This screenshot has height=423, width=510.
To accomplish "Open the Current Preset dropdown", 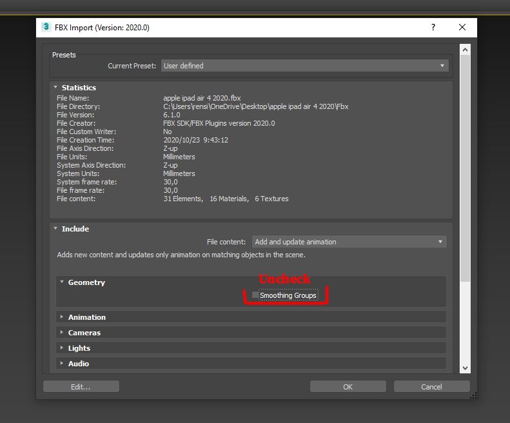I will 305,66.
